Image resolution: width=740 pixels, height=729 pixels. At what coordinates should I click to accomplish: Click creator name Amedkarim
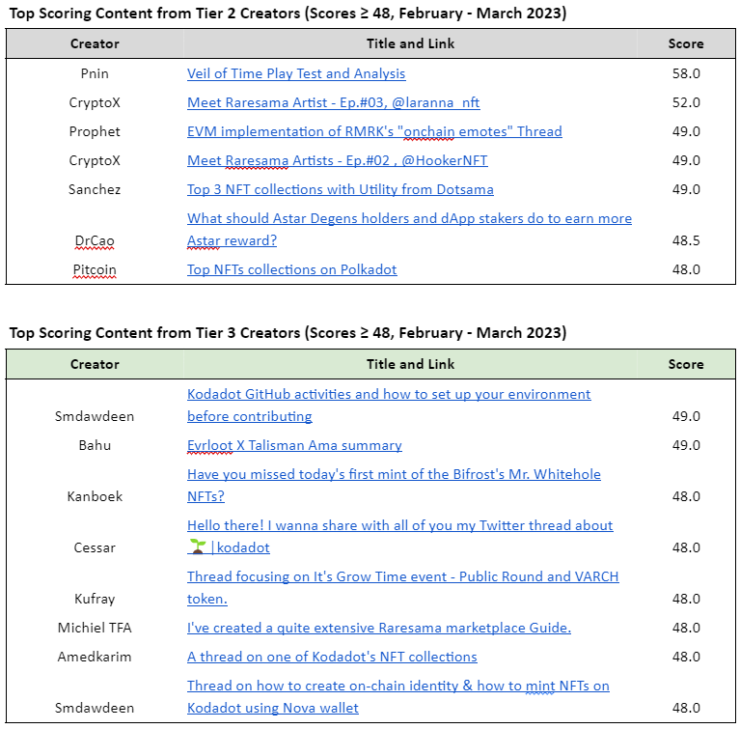coord(95,657)
